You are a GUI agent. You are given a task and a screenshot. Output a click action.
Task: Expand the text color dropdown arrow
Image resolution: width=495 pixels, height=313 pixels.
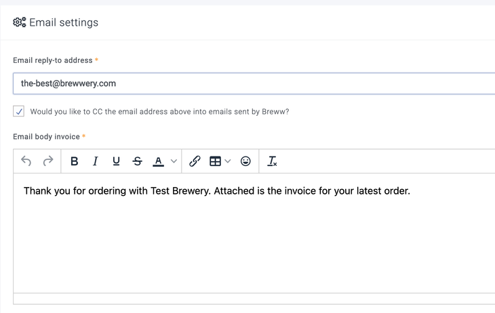click(x=174, y=161)
